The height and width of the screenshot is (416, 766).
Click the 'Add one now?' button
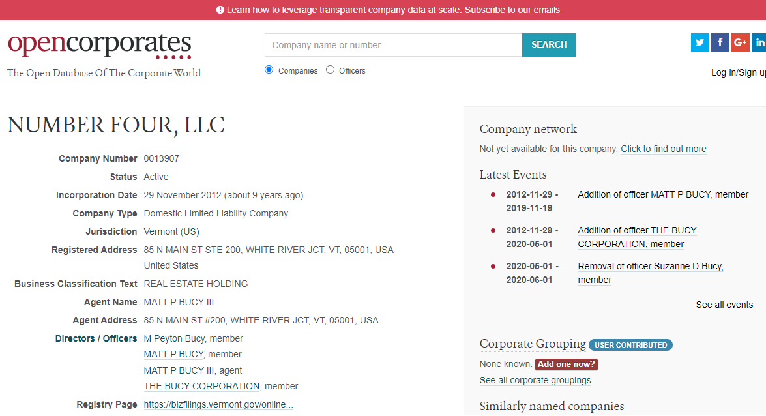(x=567, y=364)
